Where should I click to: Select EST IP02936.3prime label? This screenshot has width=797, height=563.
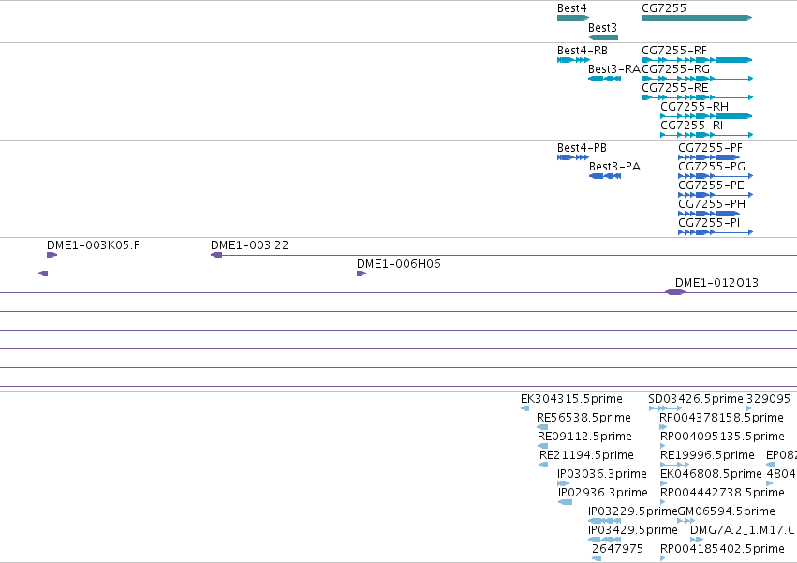point(603,494)
